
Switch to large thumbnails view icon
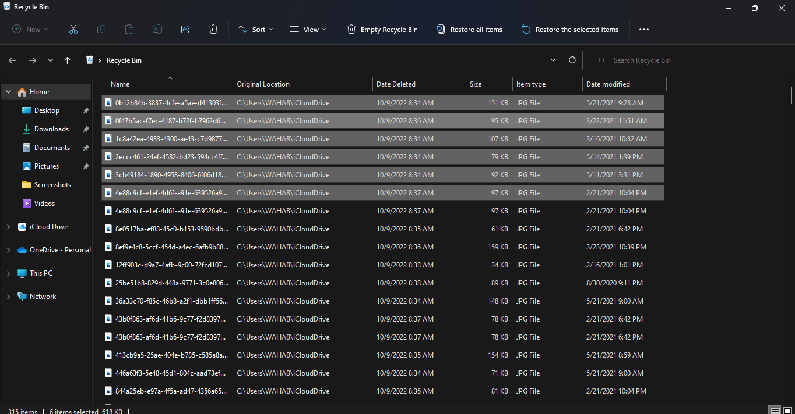click(x=787, y=411)
